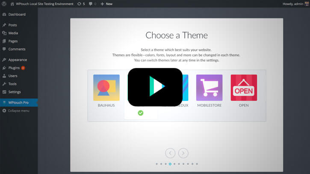Click the Media icon in the sidebar
The width and height of the screenshot is (310, 174).
click(4, 33)
